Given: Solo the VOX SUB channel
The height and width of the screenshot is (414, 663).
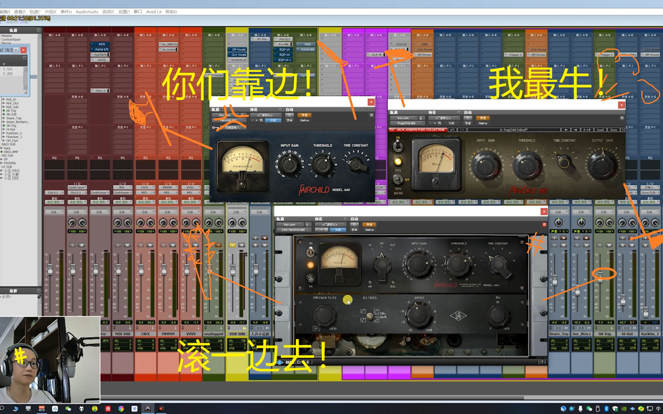Looking at the screenshot, I should pos(232,245).
